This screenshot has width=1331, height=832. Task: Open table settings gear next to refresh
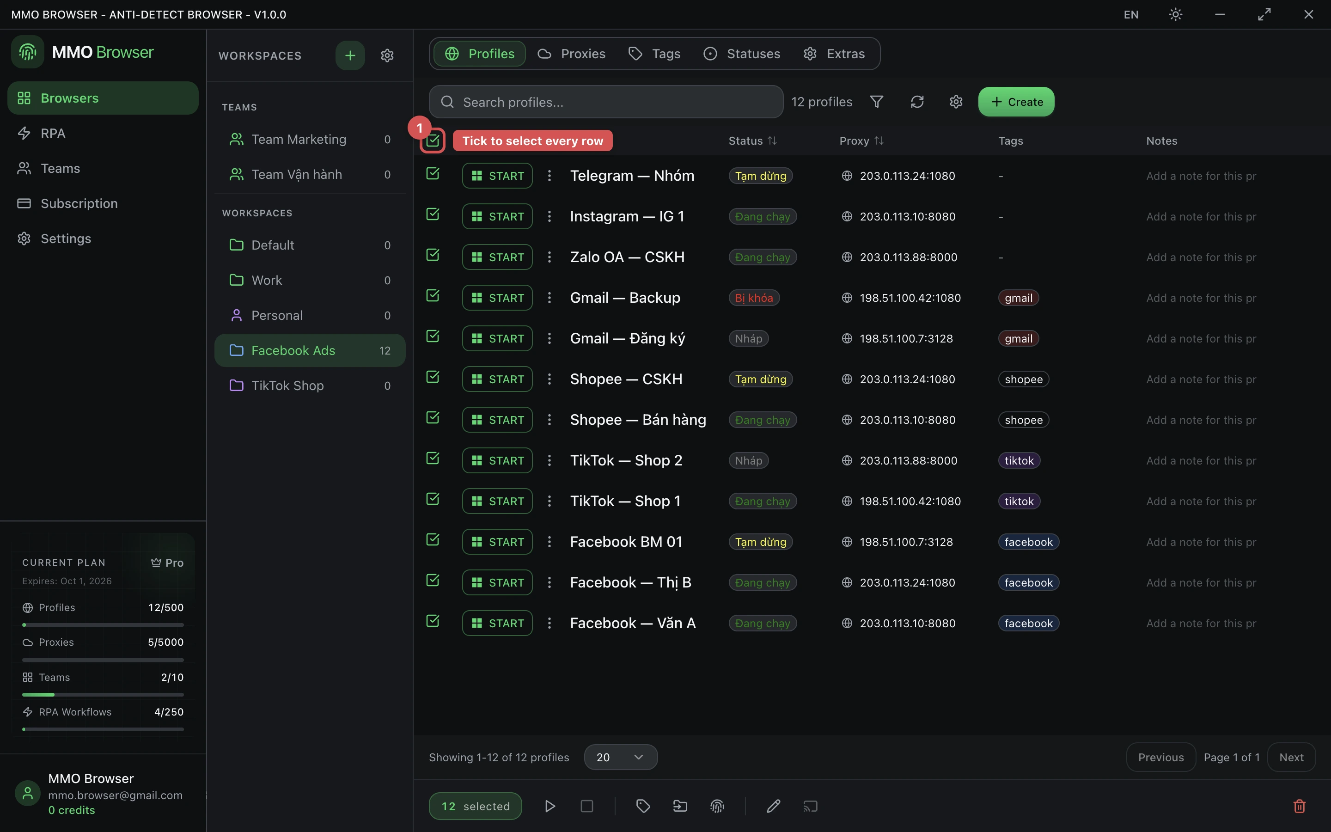pyautogui.click(x=956, y=102)
